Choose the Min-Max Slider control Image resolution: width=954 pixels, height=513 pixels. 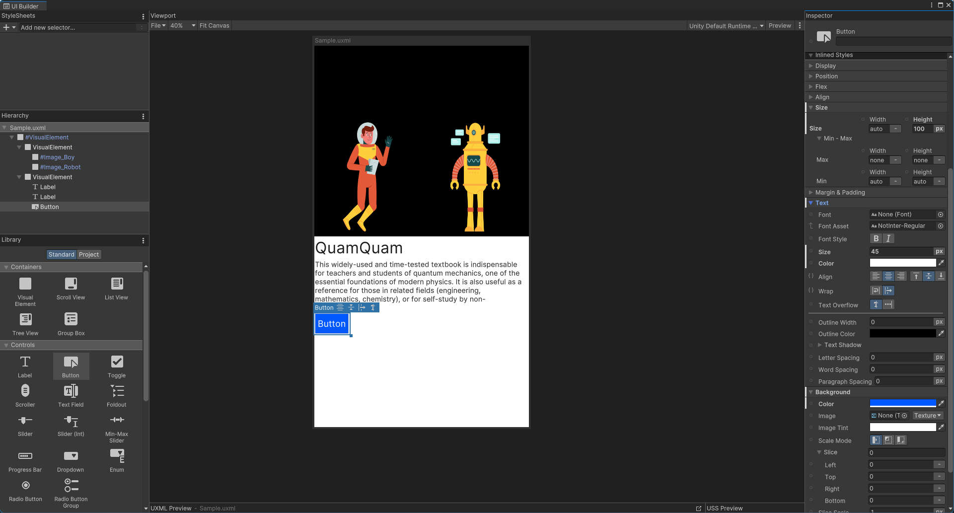point(117,429)
